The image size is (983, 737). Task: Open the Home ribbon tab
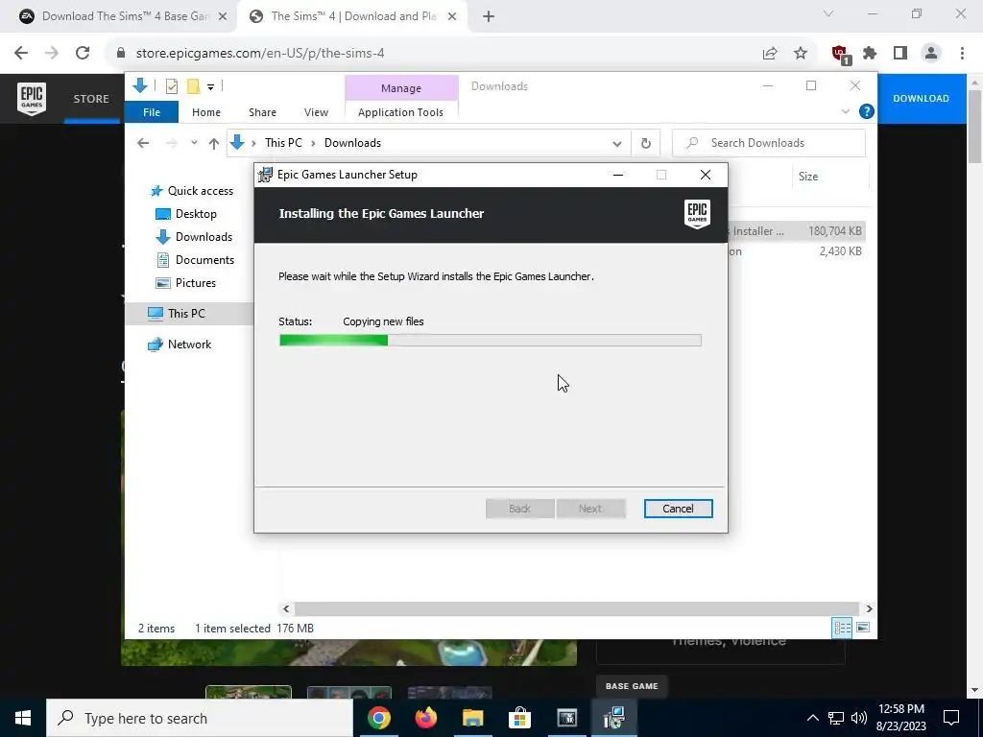pos(206,112)
